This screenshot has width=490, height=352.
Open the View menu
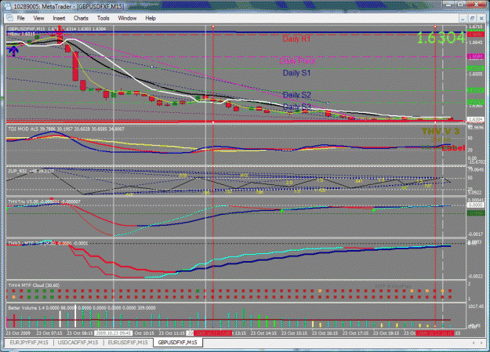click(x=38, y=18)
